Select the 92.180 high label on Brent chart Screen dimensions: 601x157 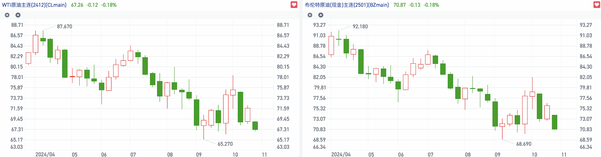(x=360, y=27)
